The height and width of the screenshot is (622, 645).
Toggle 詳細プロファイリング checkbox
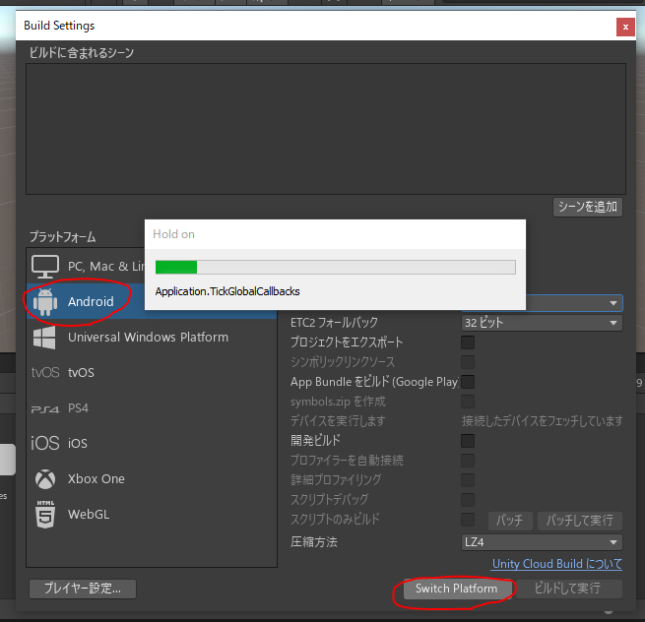coord(468,479)
